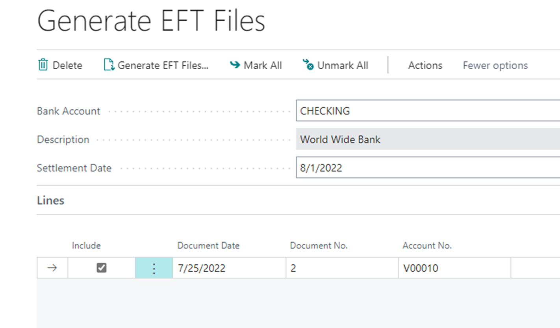
Task: Enable the Include option for vendor V00010
Action: [x=101, y=268]
